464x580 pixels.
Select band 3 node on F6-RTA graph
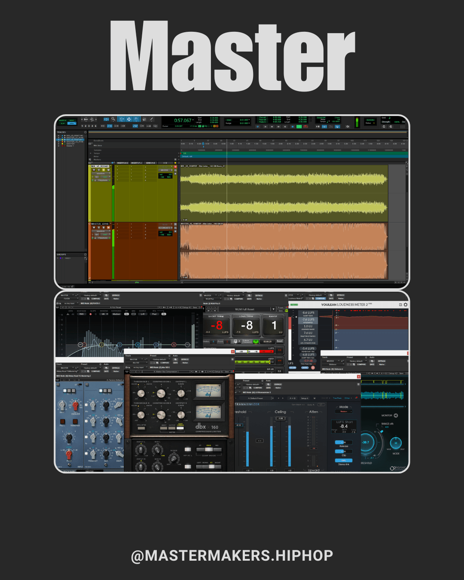click(119, 345)
